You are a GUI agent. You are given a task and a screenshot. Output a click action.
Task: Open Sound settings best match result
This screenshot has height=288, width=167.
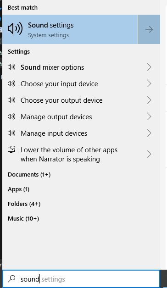pos(70,29)
